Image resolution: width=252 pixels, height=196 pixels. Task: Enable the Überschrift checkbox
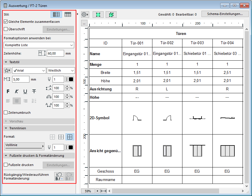click(x=6, y=29)
